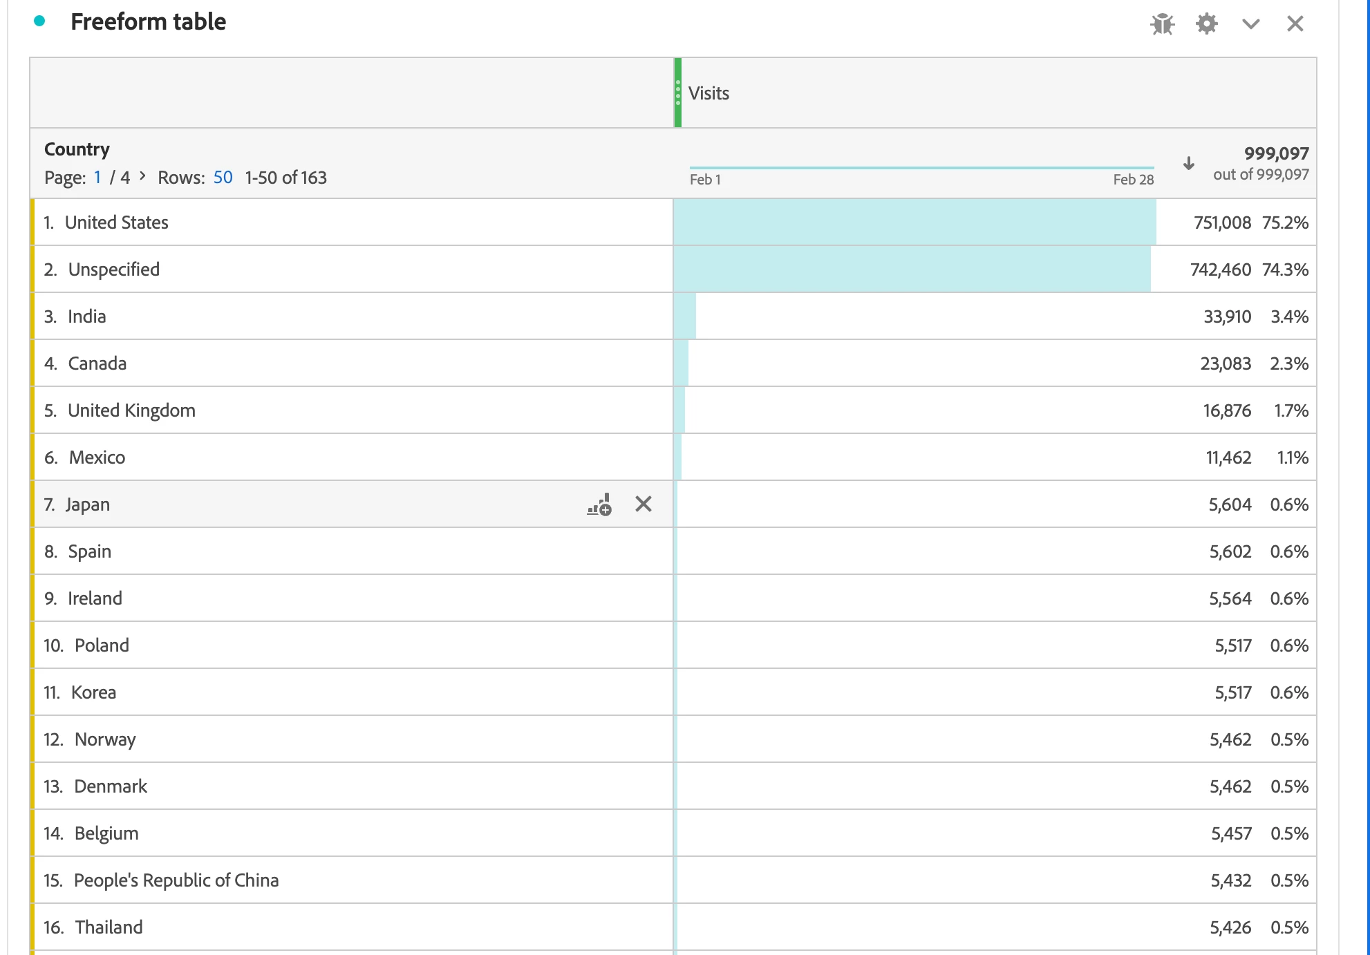Select the People's Republic of China row

pos(176,880)
